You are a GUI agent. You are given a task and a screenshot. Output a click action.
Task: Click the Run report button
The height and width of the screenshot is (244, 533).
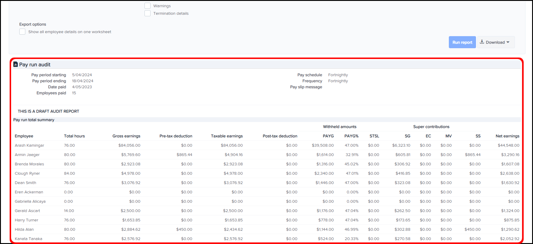pyautogui.click(x=462, y=42)
